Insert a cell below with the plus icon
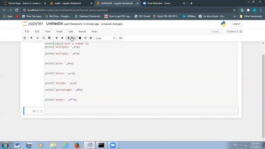Image resolution: width=265 pixels, height=149 pixels. tap(31, 38)
